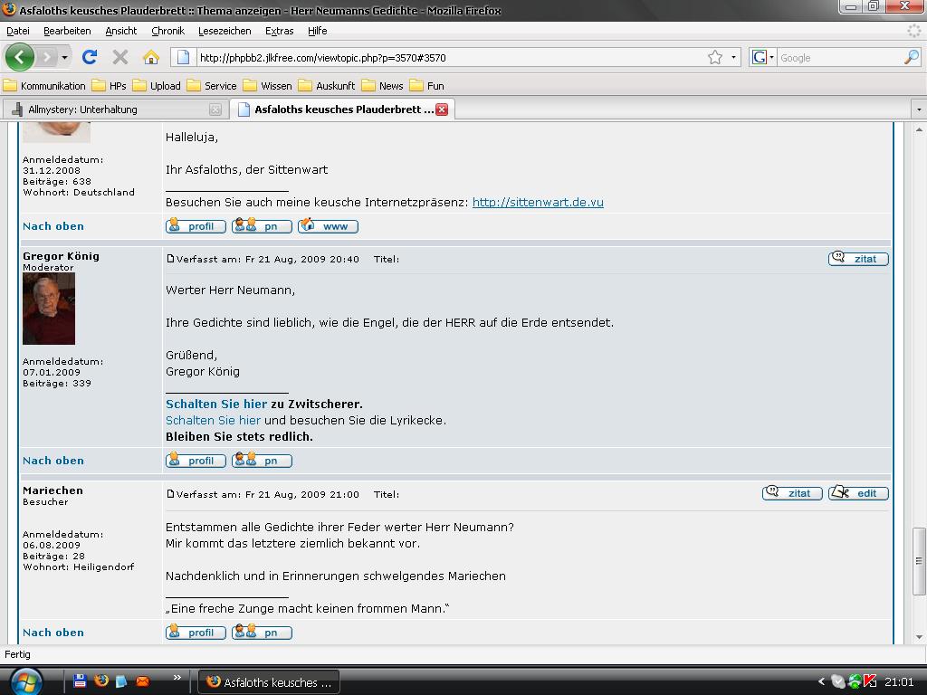
Task: Open the Wissen bookmarks folder
Action: pos(268,86)
